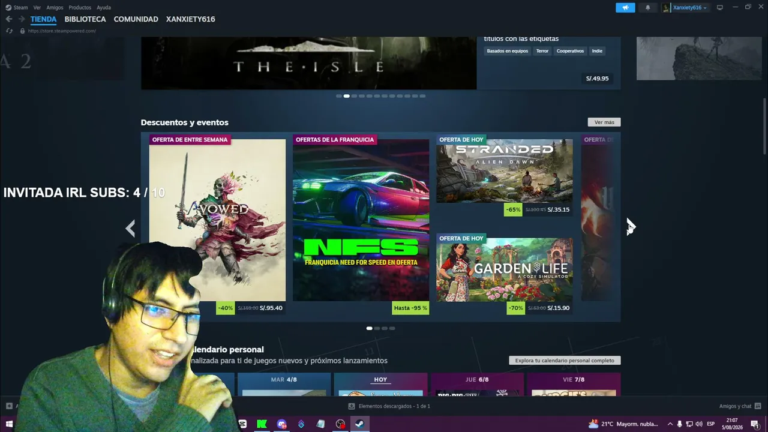Switch to Big Picture mode
The height and width of the screenshot is (432, 768).
coord(720,7)
